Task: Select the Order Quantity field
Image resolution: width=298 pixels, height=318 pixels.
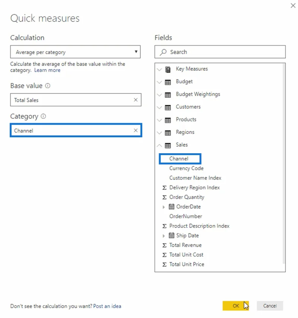Action: click(187, 197)
